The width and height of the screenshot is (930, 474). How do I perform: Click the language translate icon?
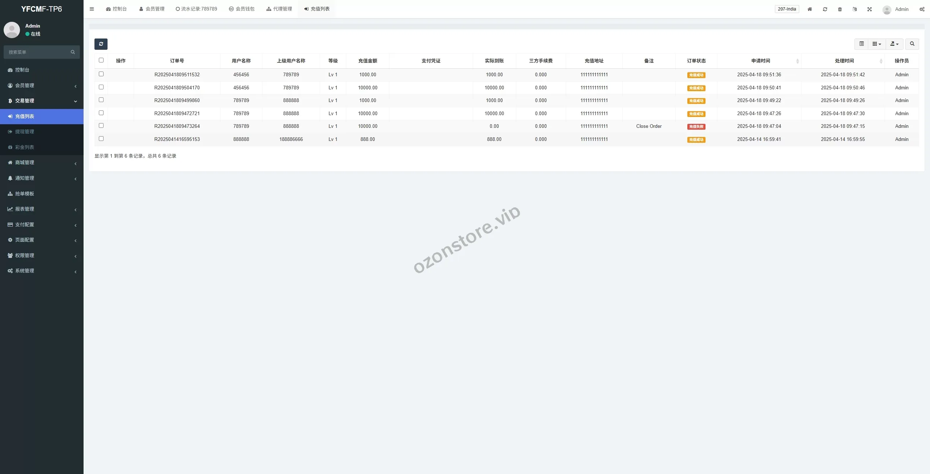(854, 9)
